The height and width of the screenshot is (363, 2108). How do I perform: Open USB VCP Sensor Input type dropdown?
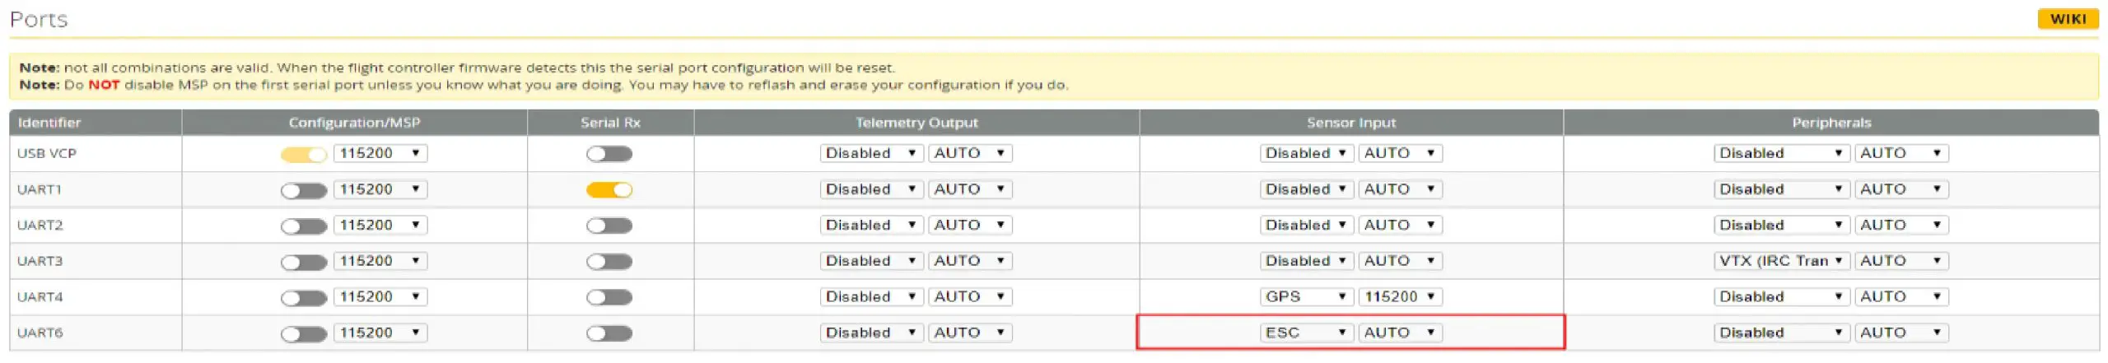pyautogui.click(x=1307, y=153)
